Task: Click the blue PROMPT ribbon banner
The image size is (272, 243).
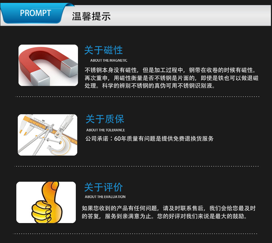Action: [x=36, y=13]
